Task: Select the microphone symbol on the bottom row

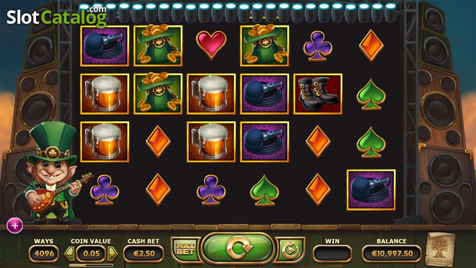Action: 371,190
